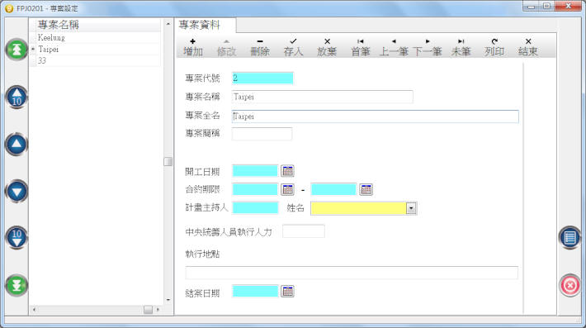Click the list's horizontal scrollbar thumb
This screenshot has height=328, width=586.
[148, 309]
